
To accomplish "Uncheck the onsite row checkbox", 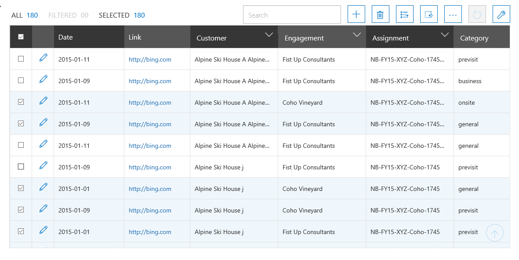I will click(x=21, y=102).
